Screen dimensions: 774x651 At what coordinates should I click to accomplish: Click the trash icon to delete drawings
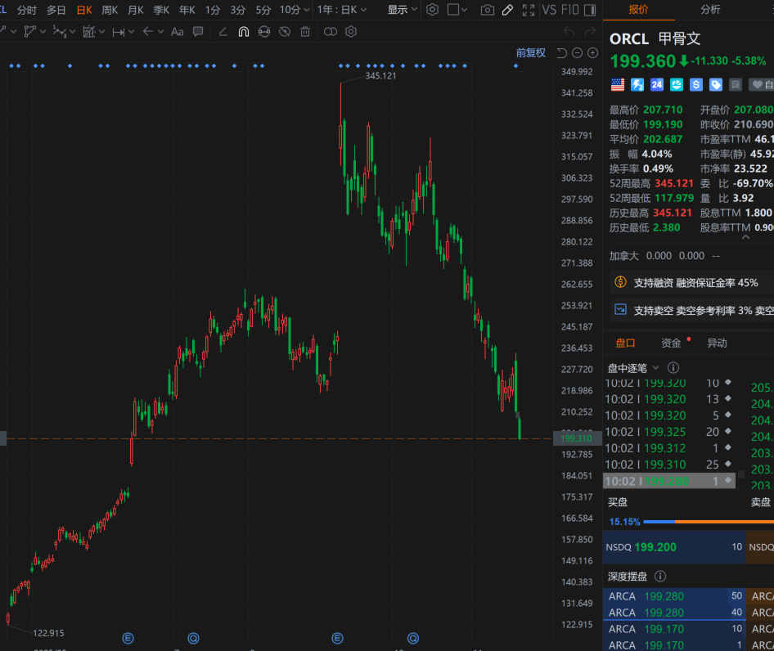[304, 32]
